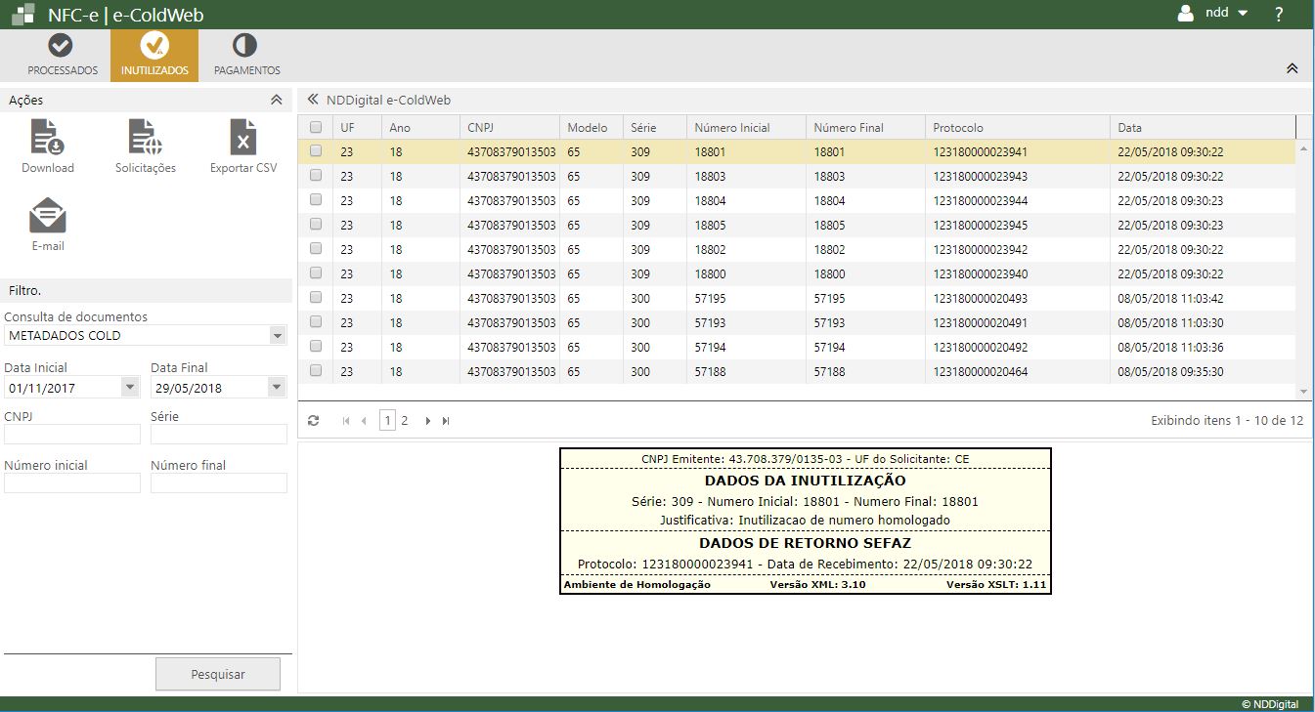1315x712 pixels.
Task: Click the E-mail envelope icon
Action: point(48,217)
